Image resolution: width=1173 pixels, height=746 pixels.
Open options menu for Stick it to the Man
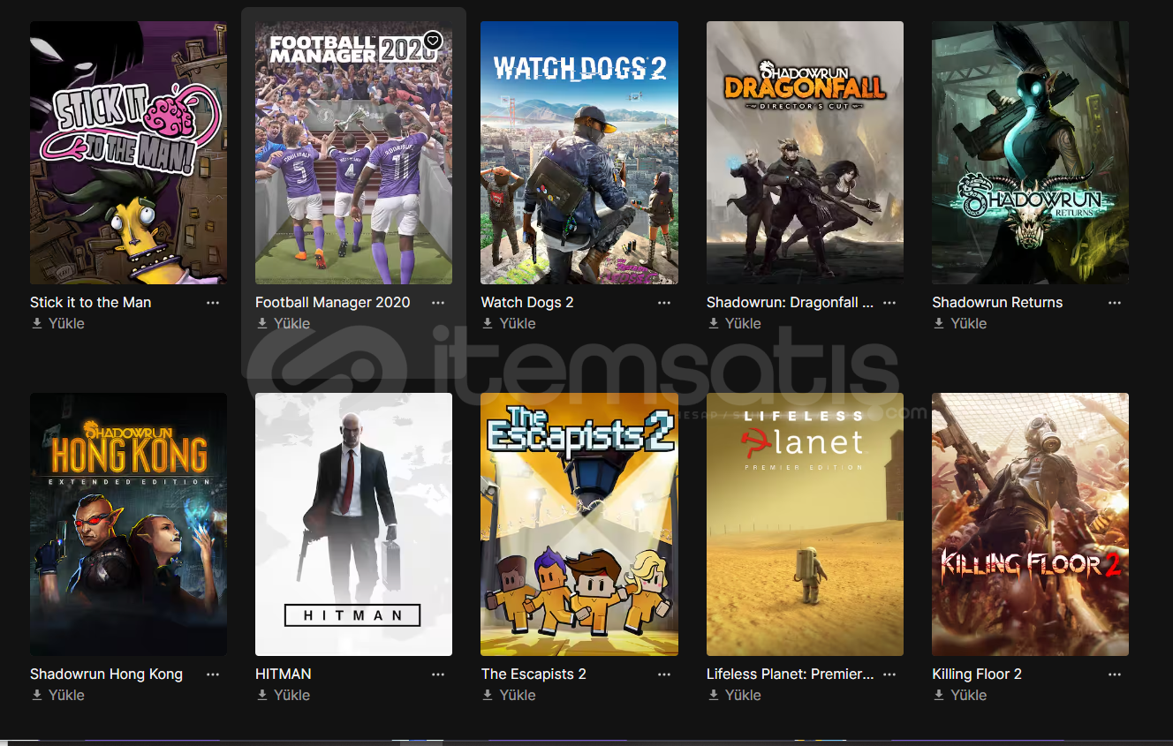(213, 302)
